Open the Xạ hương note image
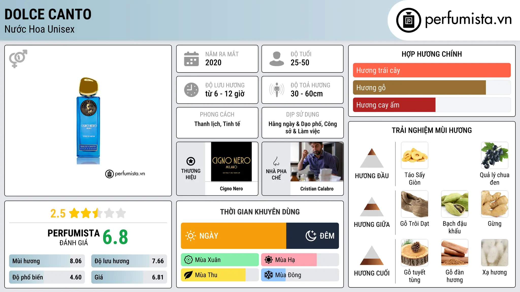 point(495,253)
